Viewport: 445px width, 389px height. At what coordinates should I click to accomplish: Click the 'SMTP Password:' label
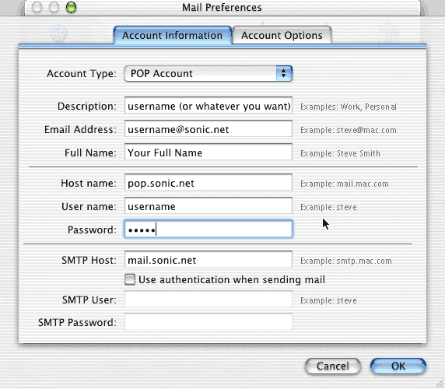77,322
